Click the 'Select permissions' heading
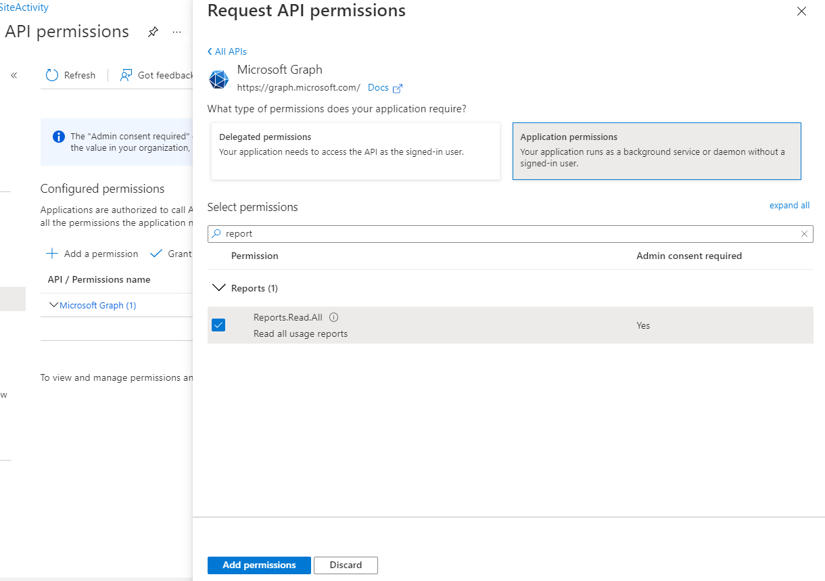825x581 pixels. click(252, 207)
